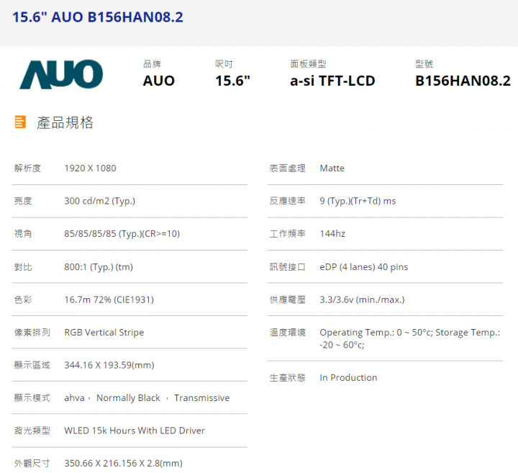Click the 溫度環境 row label
Image resolution: width=518 pixels, height=473 pixels.
(x=287, y=332)
